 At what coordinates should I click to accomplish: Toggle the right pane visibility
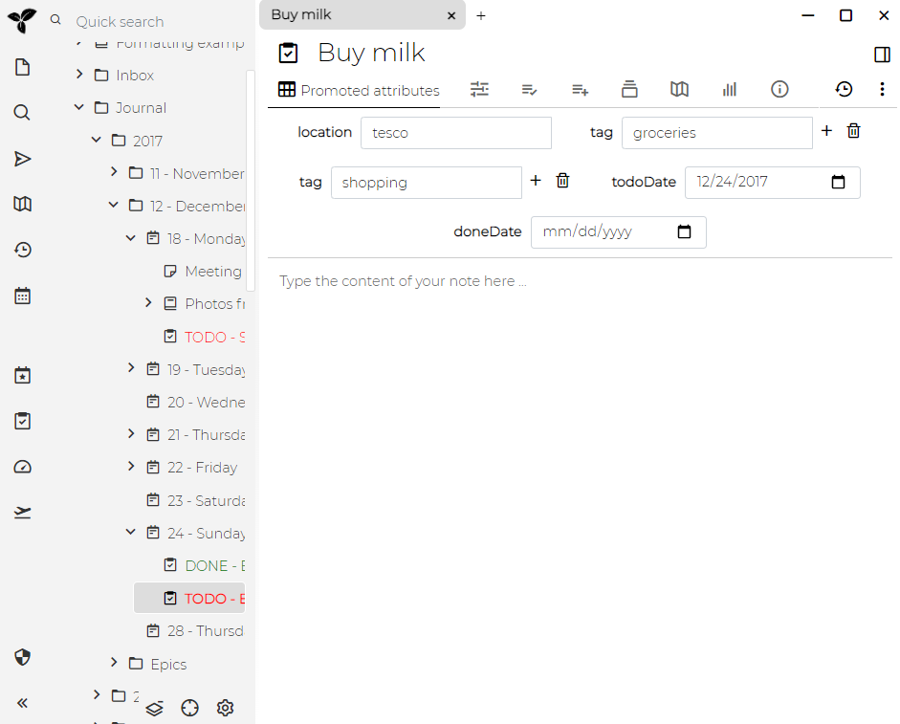pos(882,55)
